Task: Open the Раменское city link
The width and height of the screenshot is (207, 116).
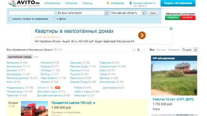Action: (76, 78)
